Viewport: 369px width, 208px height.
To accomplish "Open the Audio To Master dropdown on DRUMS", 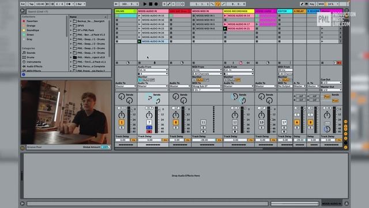I will pyautogui.click(x=126, y=86).
